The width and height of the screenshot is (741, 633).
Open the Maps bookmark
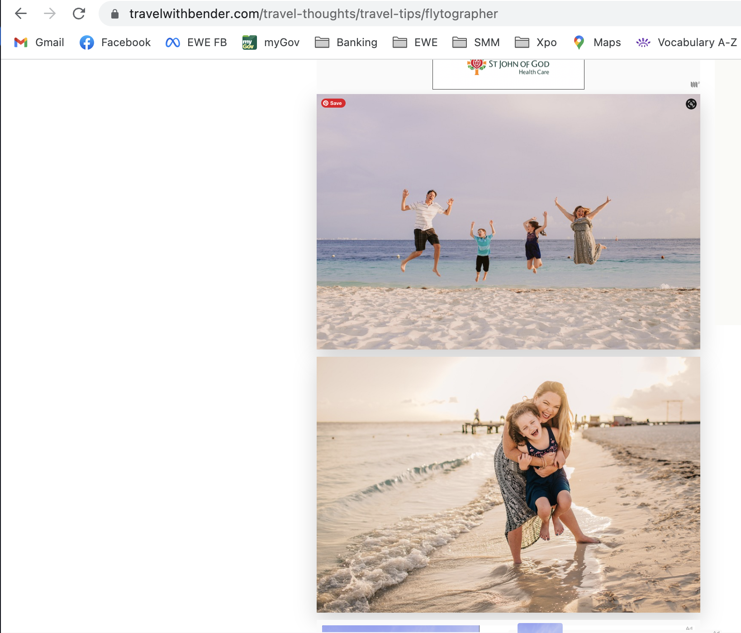pyautogui.click(x=597, y=43)
